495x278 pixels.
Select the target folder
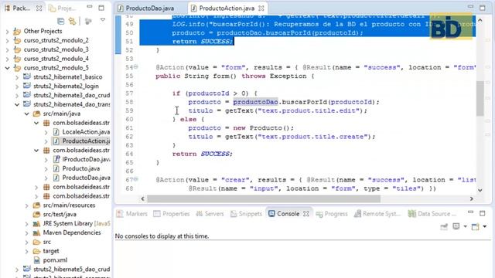51,251
